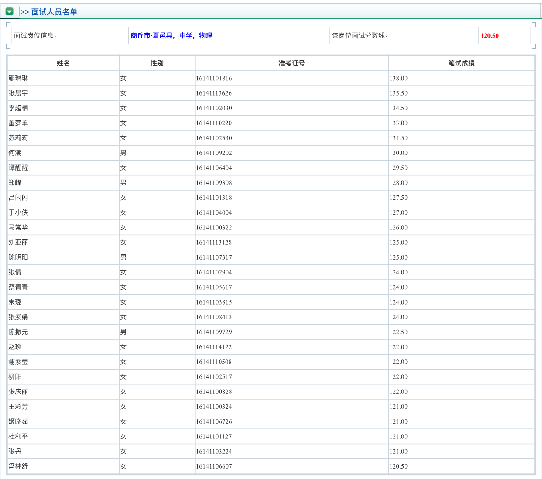Select exam number 16141109729 for 陈振元
This screenshot has height=479, width=542.
coord(214,332)
